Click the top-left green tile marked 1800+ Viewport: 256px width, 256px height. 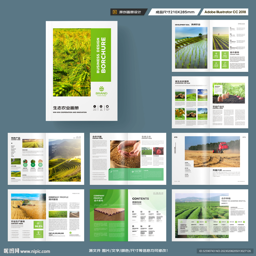click(x=216, y=55)
